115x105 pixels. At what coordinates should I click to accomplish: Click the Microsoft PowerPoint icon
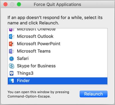pyautogui.click(x=11, y=44)
